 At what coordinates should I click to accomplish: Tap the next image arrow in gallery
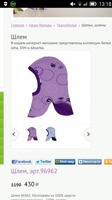point(88,134)
